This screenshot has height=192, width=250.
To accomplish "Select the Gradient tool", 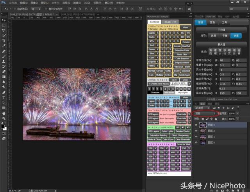I will 4,77.
